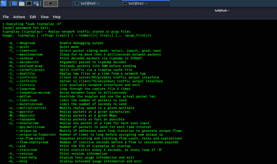Screen dimensions: 277x164
Task: Click the '--intf1=str' option text
Action: tap(26, 77)
